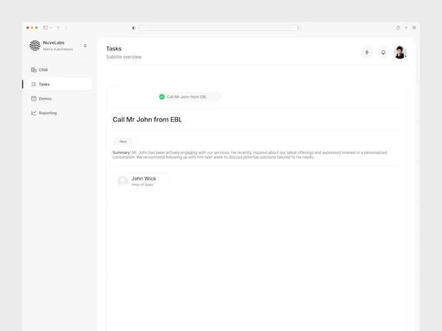Viewport: 442px width, 331px height.
Task: Open John Wick's assignee card
Action: point(141,180)
